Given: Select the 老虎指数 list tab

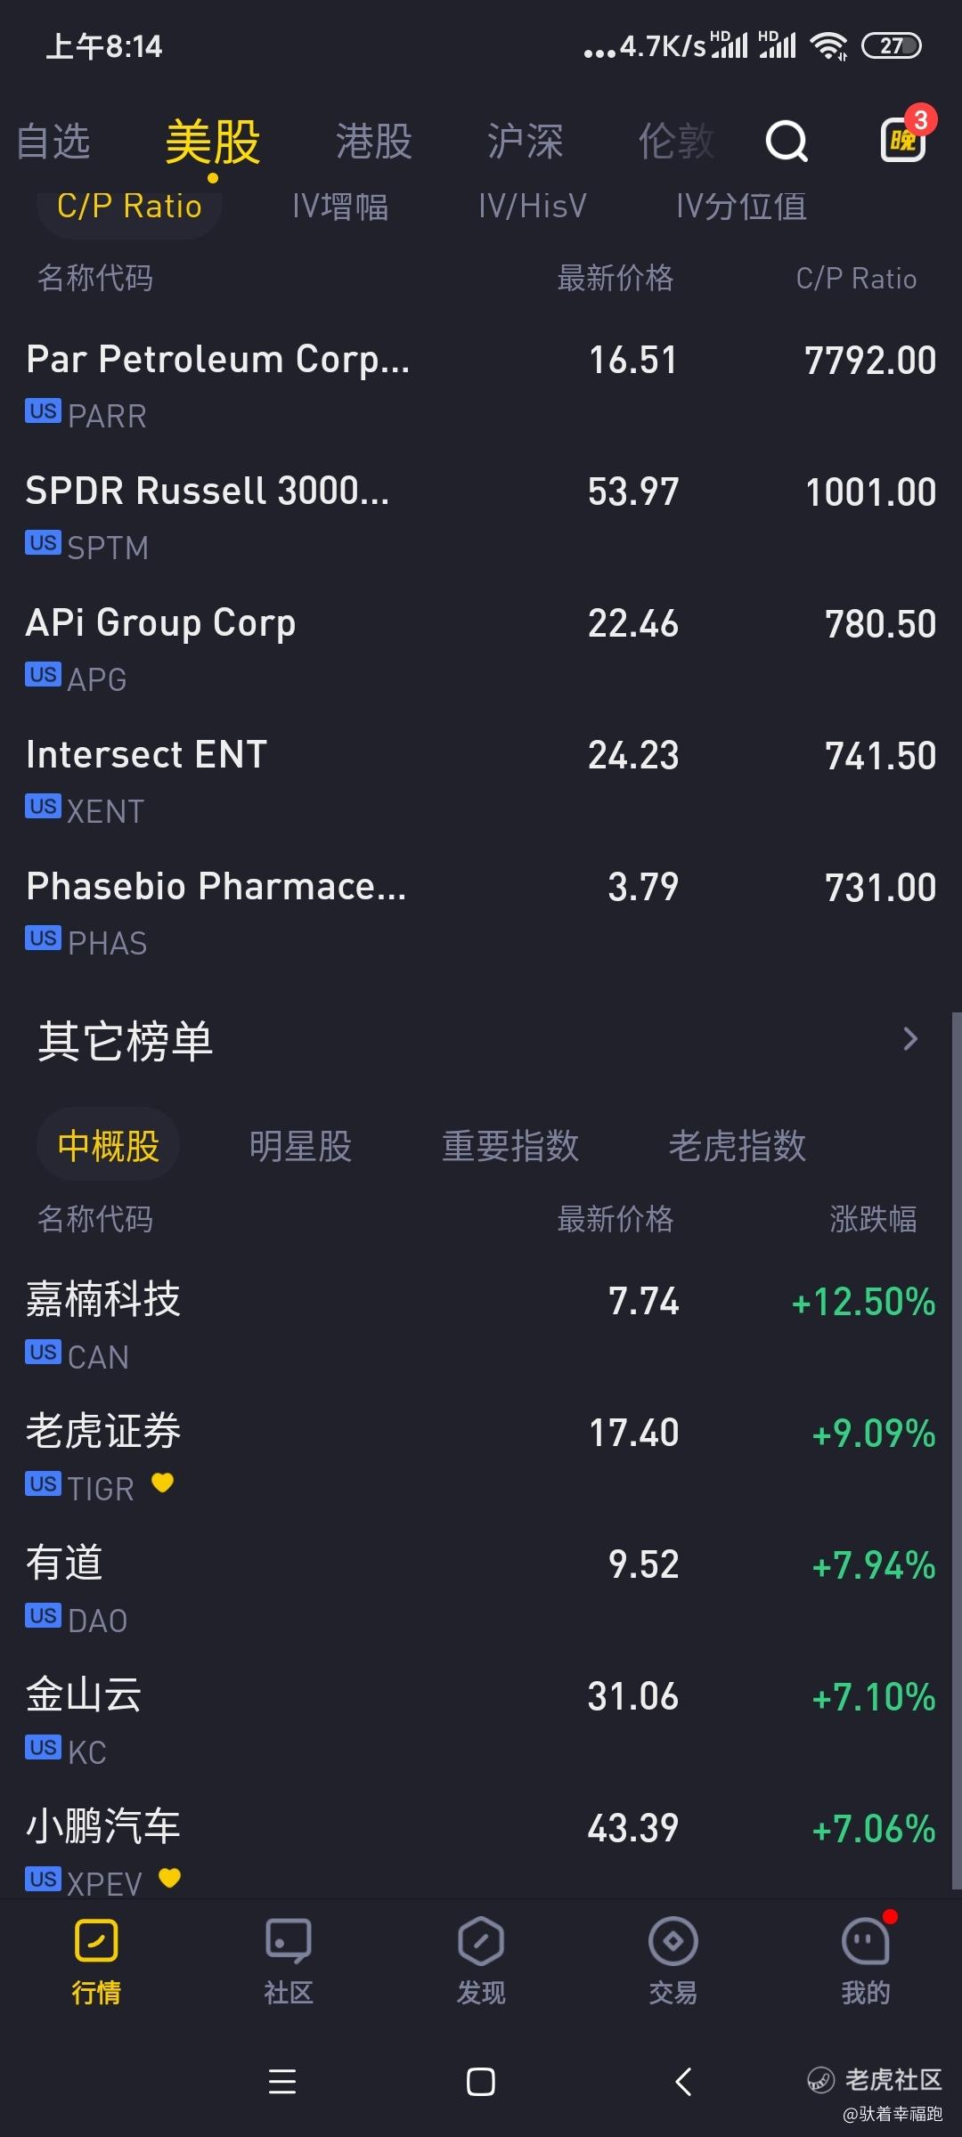Looking at the screenshot, I should coord(737,1146).
